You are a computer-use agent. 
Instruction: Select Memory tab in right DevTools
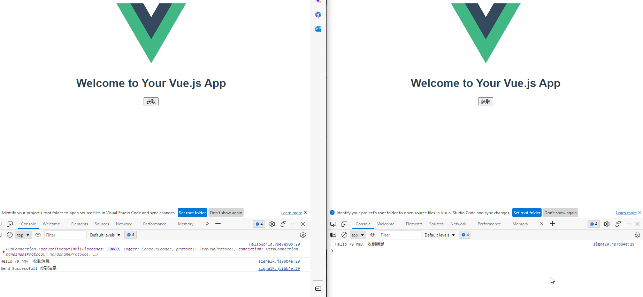tap(520, 224)
